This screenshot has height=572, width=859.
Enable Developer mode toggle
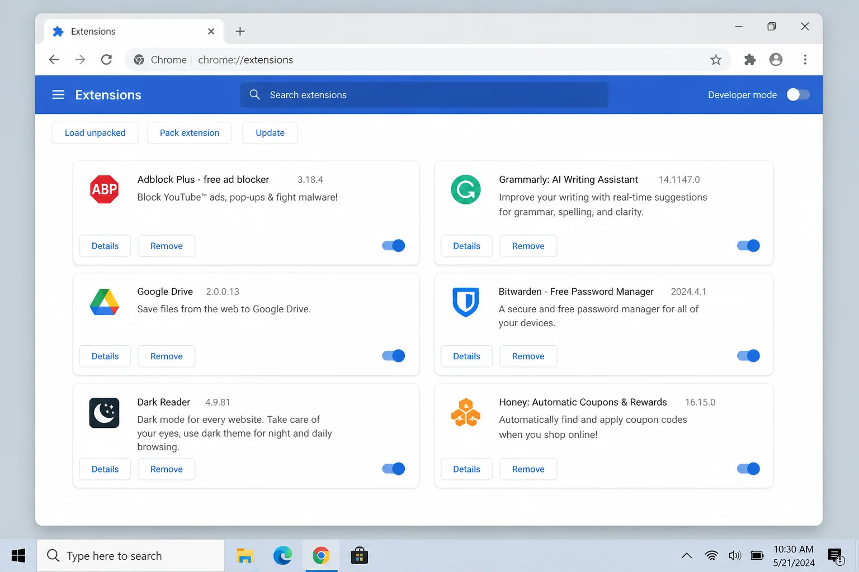tap(798, 95)
